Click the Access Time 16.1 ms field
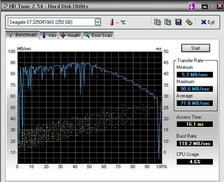224x182 pixels. click(195, 124)
